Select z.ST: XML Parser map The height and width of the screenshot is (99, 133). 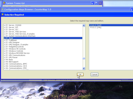tap(43, 58)
